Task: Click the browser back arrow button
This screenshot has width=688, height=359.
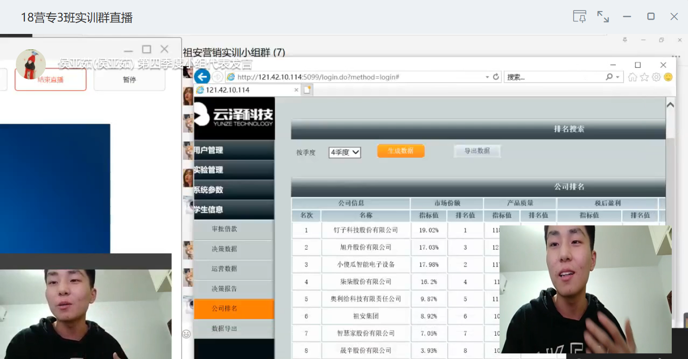Action: 202,76
